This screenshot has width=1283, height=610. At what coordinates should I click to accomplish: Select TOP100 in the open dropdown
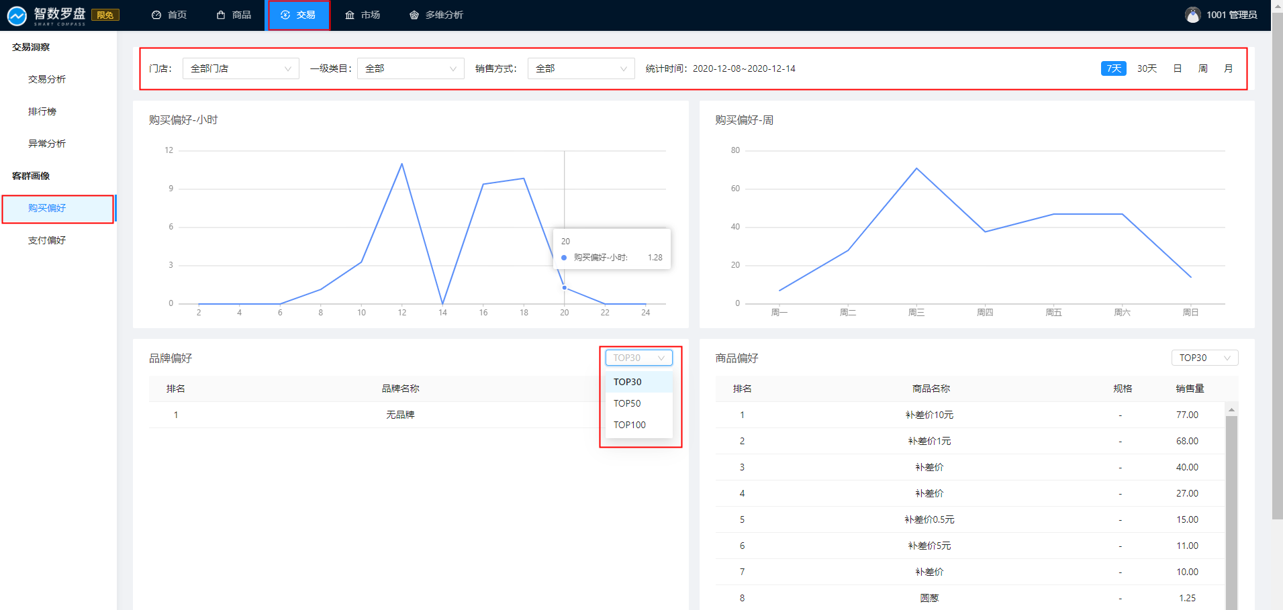[630, 425]
